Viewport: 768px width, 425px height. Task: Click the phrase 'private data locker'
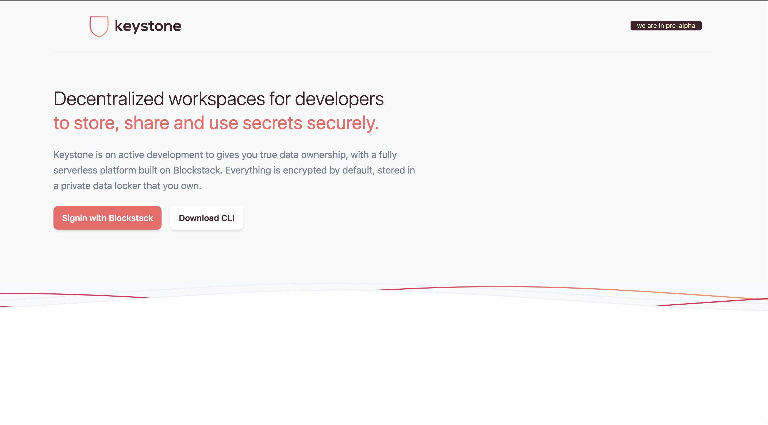101,186
